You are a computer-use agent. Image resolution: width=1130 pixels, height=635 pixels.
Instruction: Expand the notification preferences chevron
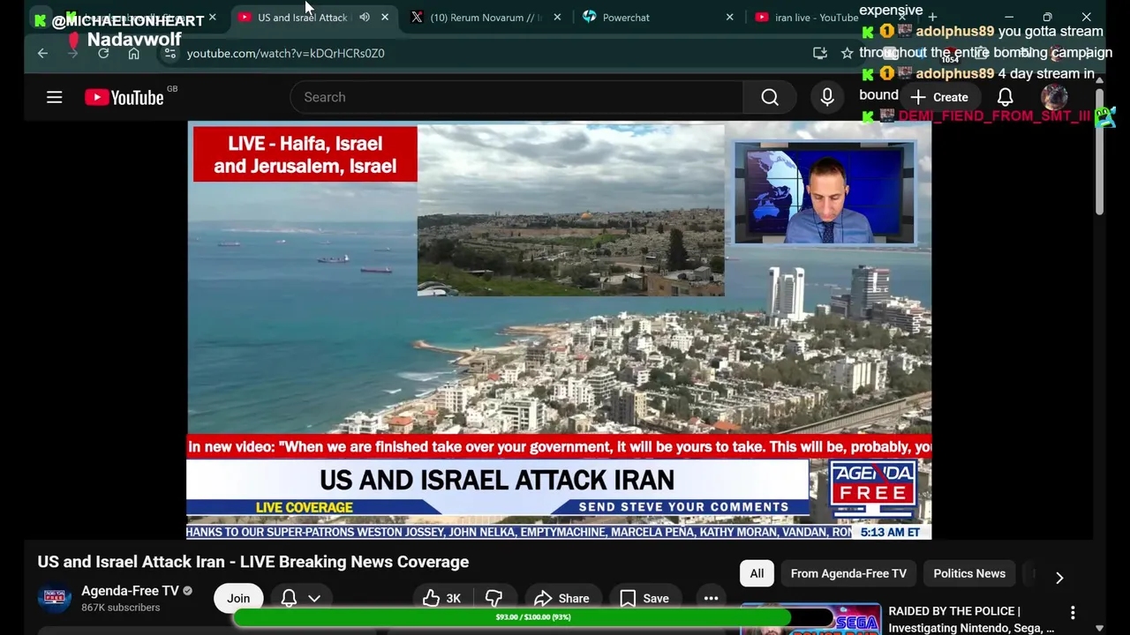pos(314,598)
